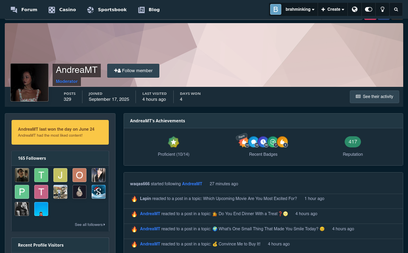
Task: Click AndreaMT link in the follow activity
Action: pyautogui.click(x=192, y=184)
